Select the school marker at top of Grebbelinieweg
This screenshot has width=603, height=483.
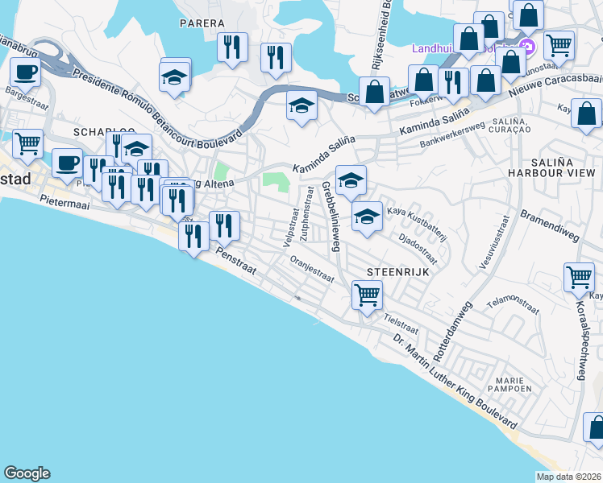click(x=351, y=182)
